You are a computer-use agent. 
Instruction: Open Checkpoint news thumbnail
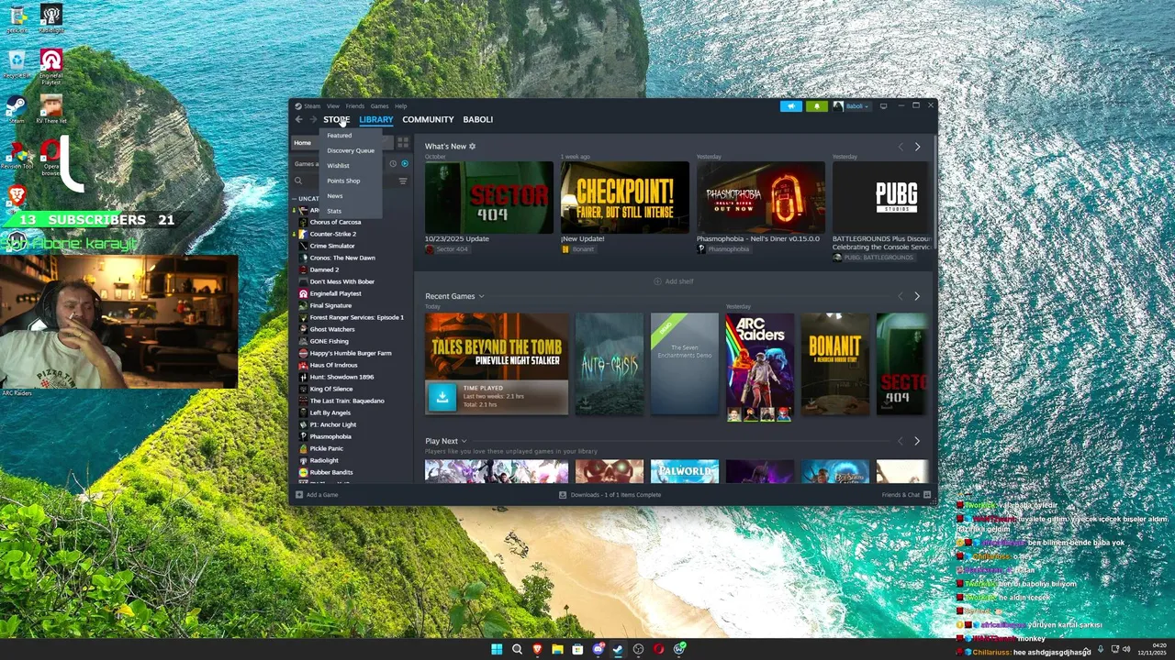[624, 197]
